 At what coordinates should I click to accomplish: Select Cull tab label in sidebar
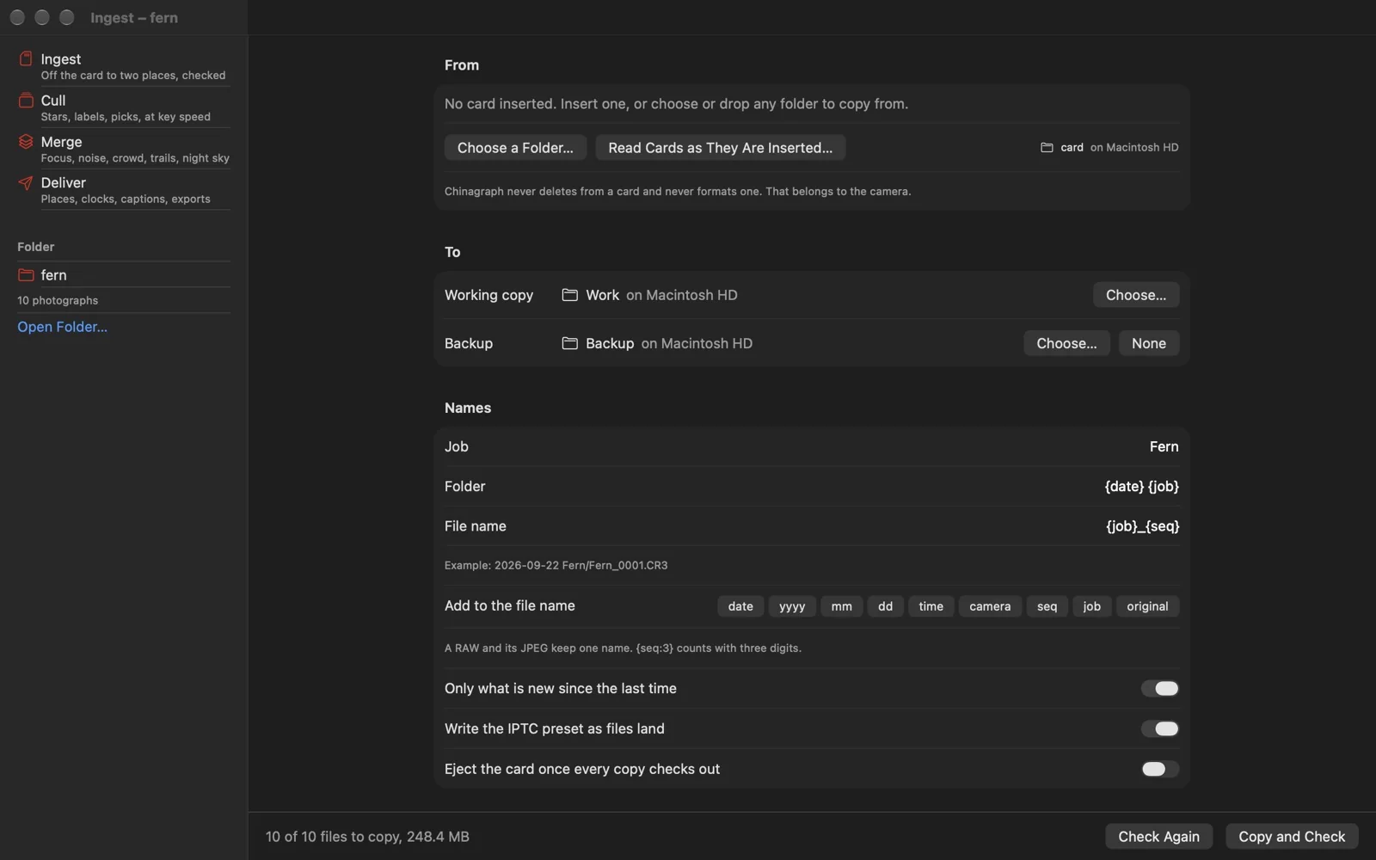[x=53, y=101]
